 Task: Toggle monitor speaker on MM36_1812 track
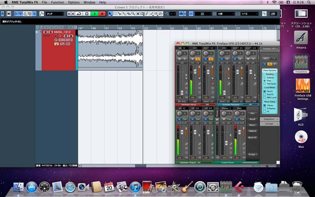(60, 36)
